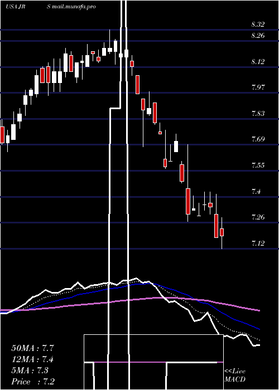Click the 8.32 price axis label
The height and width of the screenshot is (390, 279).
pyautogui.click(x=258, y=25)
